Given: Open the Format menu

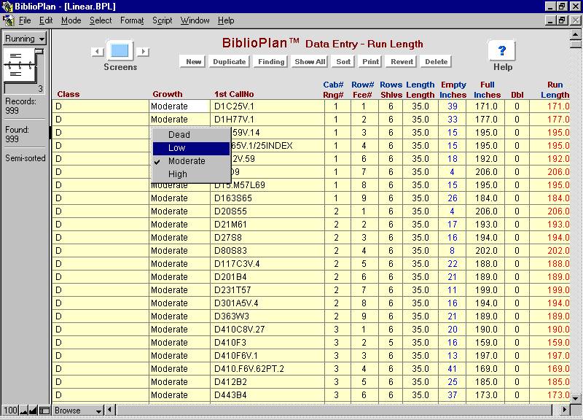Looking at the screenshot, I should (132, 20).
